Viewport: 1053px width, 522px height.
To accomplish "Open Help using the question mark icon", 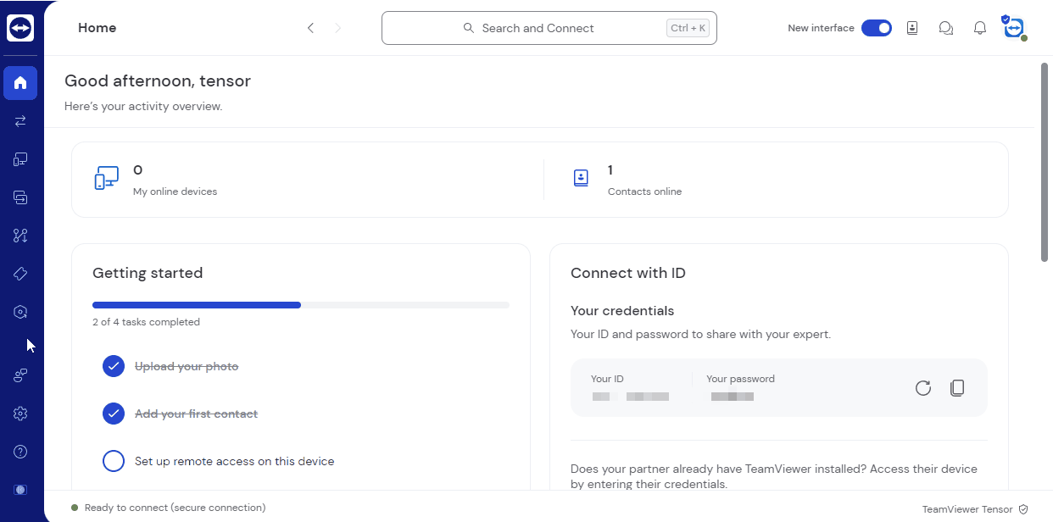I will [20, 451].
